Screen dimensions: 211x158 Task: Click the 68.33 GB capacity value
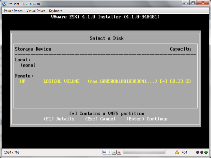click(x=180, y=81)
